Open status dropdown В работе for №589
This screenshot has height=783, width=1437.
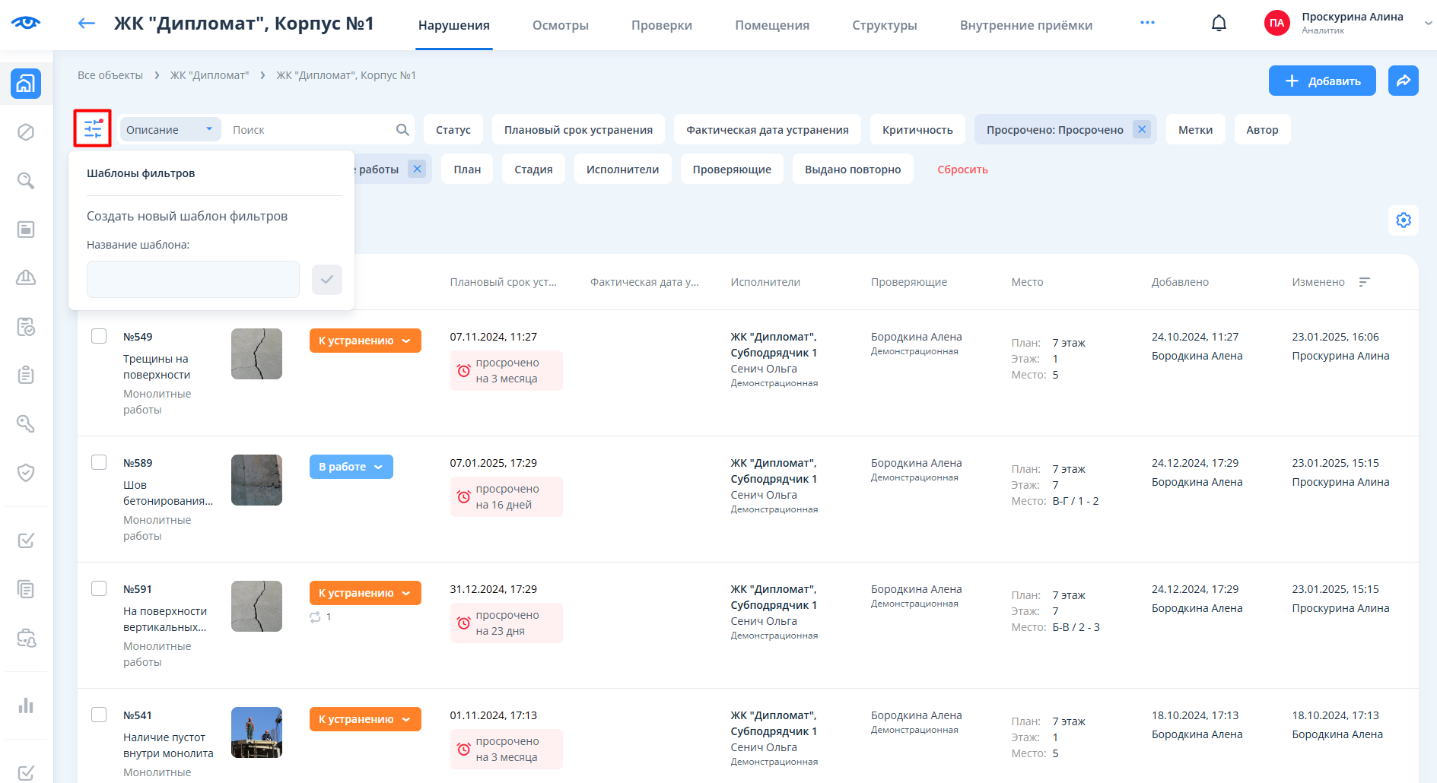351,467
